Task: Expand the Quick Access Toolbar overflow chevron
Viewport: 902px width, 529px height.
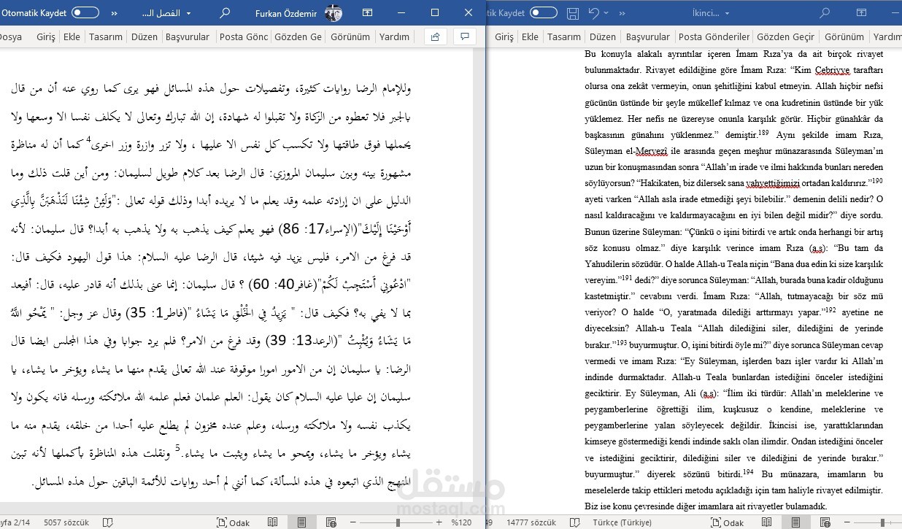Action: coord(117,12)
